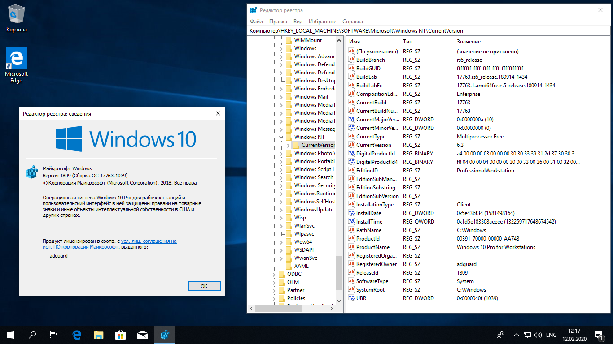Image resolution: width=613 pixels, height=344 pixels.
Task: Select Registry Editor taskbar button
Action: coord(165,335)
